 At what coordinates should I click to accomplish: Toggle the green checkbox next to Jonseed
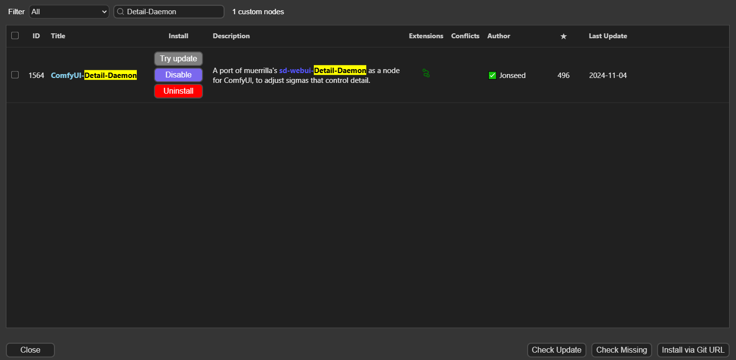coord(492,76)
